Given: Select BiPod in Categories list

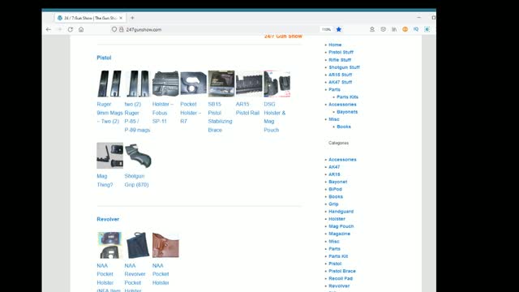Looking at the screenshot, I should (335, 189).
